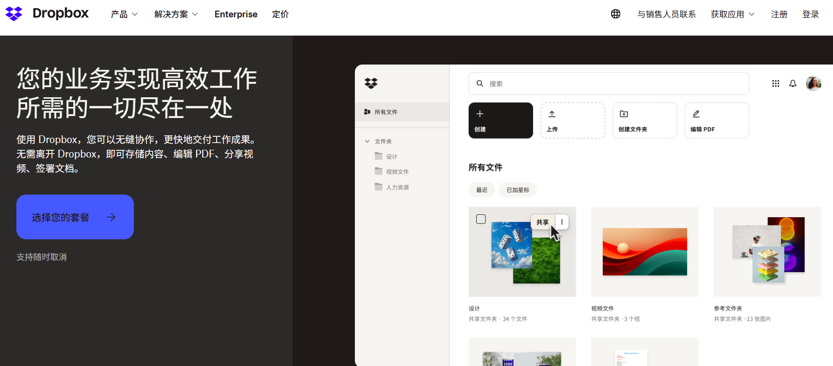Click the apps grid icon
The width and height of the screenshot is (833, 366).
pos(775,83)
